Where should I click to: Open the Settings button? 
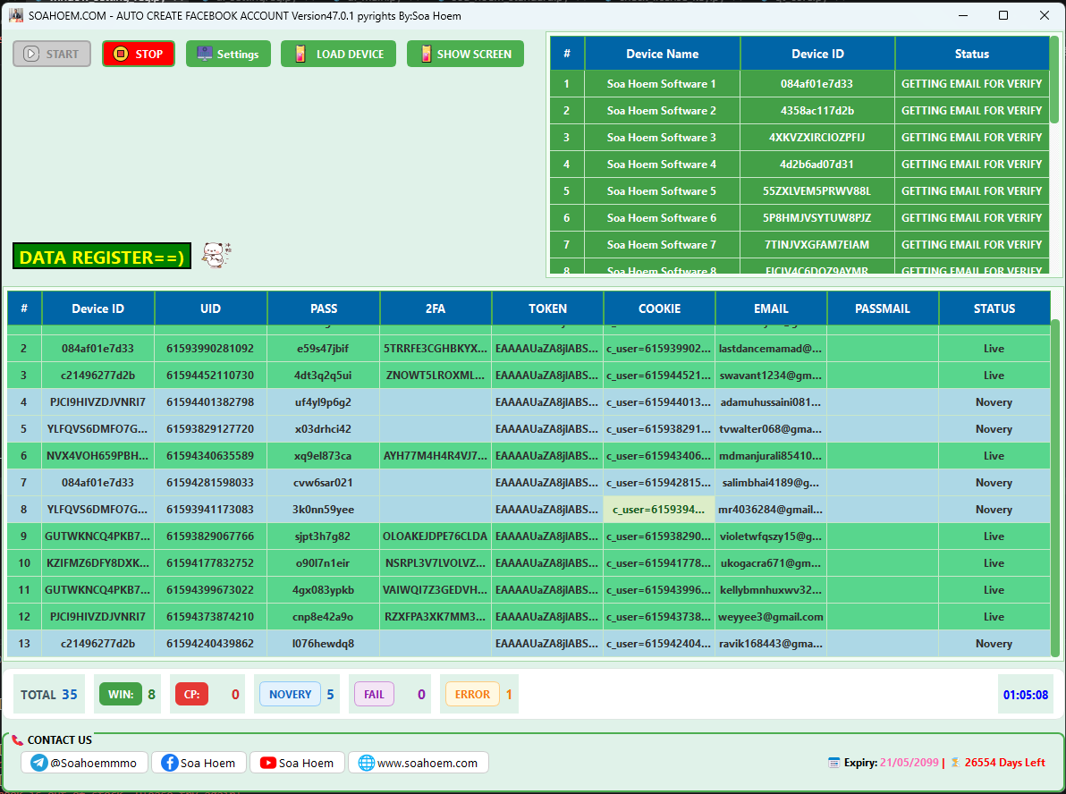[228, 54]
